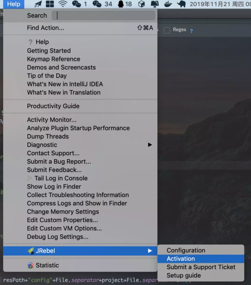Open the Wi-Fi status menu
Image resolution: width=251 pixels, height=285 pixels.
click(62, 4)
